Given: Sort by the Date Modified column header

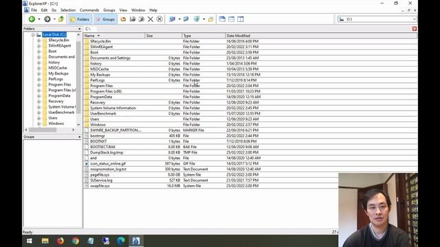Looking at the screenshot, I should (321, 36).
